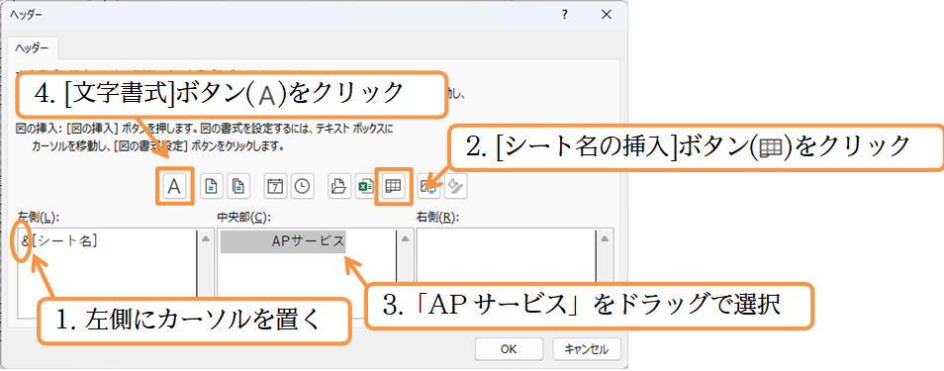Insert sheet name icon
This screenshot has width=944, height=371.
coord(393,187)
